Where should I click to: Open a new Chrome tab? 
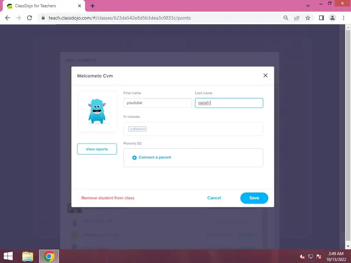(x=93, y=6)
